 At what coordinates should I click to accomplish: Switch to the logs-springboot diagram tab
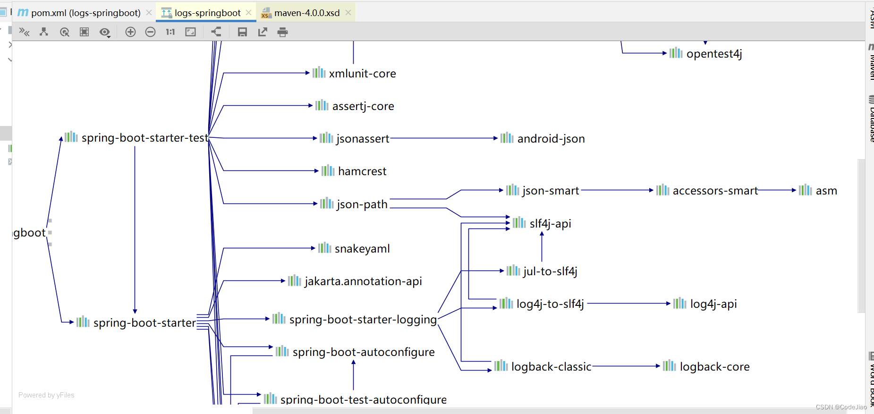point(206,13)
